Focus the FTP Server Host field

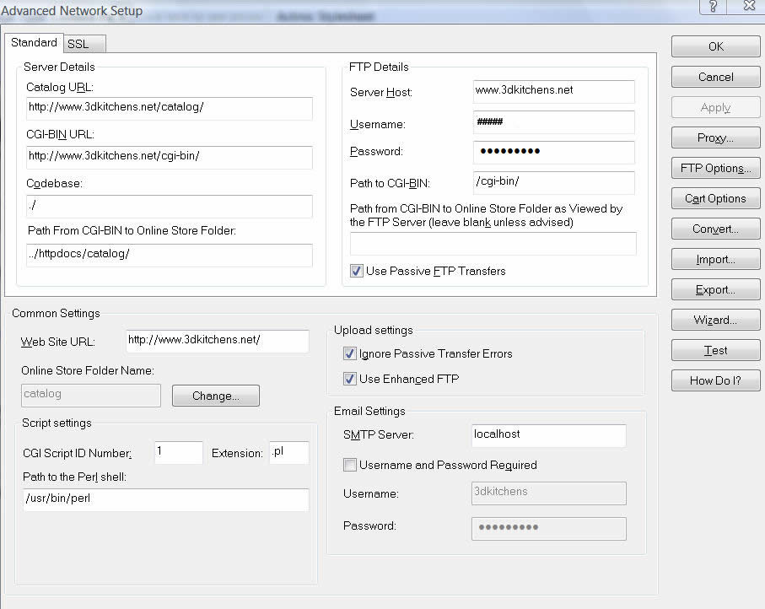pos(553,91)
